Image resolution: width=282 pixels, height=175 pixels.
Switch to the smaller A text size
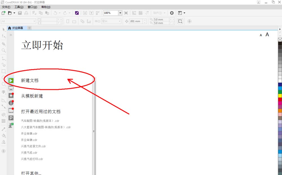[261, 35]
